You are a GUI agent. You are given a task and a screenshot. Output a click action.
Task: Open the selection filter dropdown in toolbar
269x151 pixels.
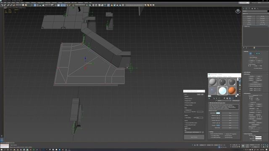click(18, 5)
